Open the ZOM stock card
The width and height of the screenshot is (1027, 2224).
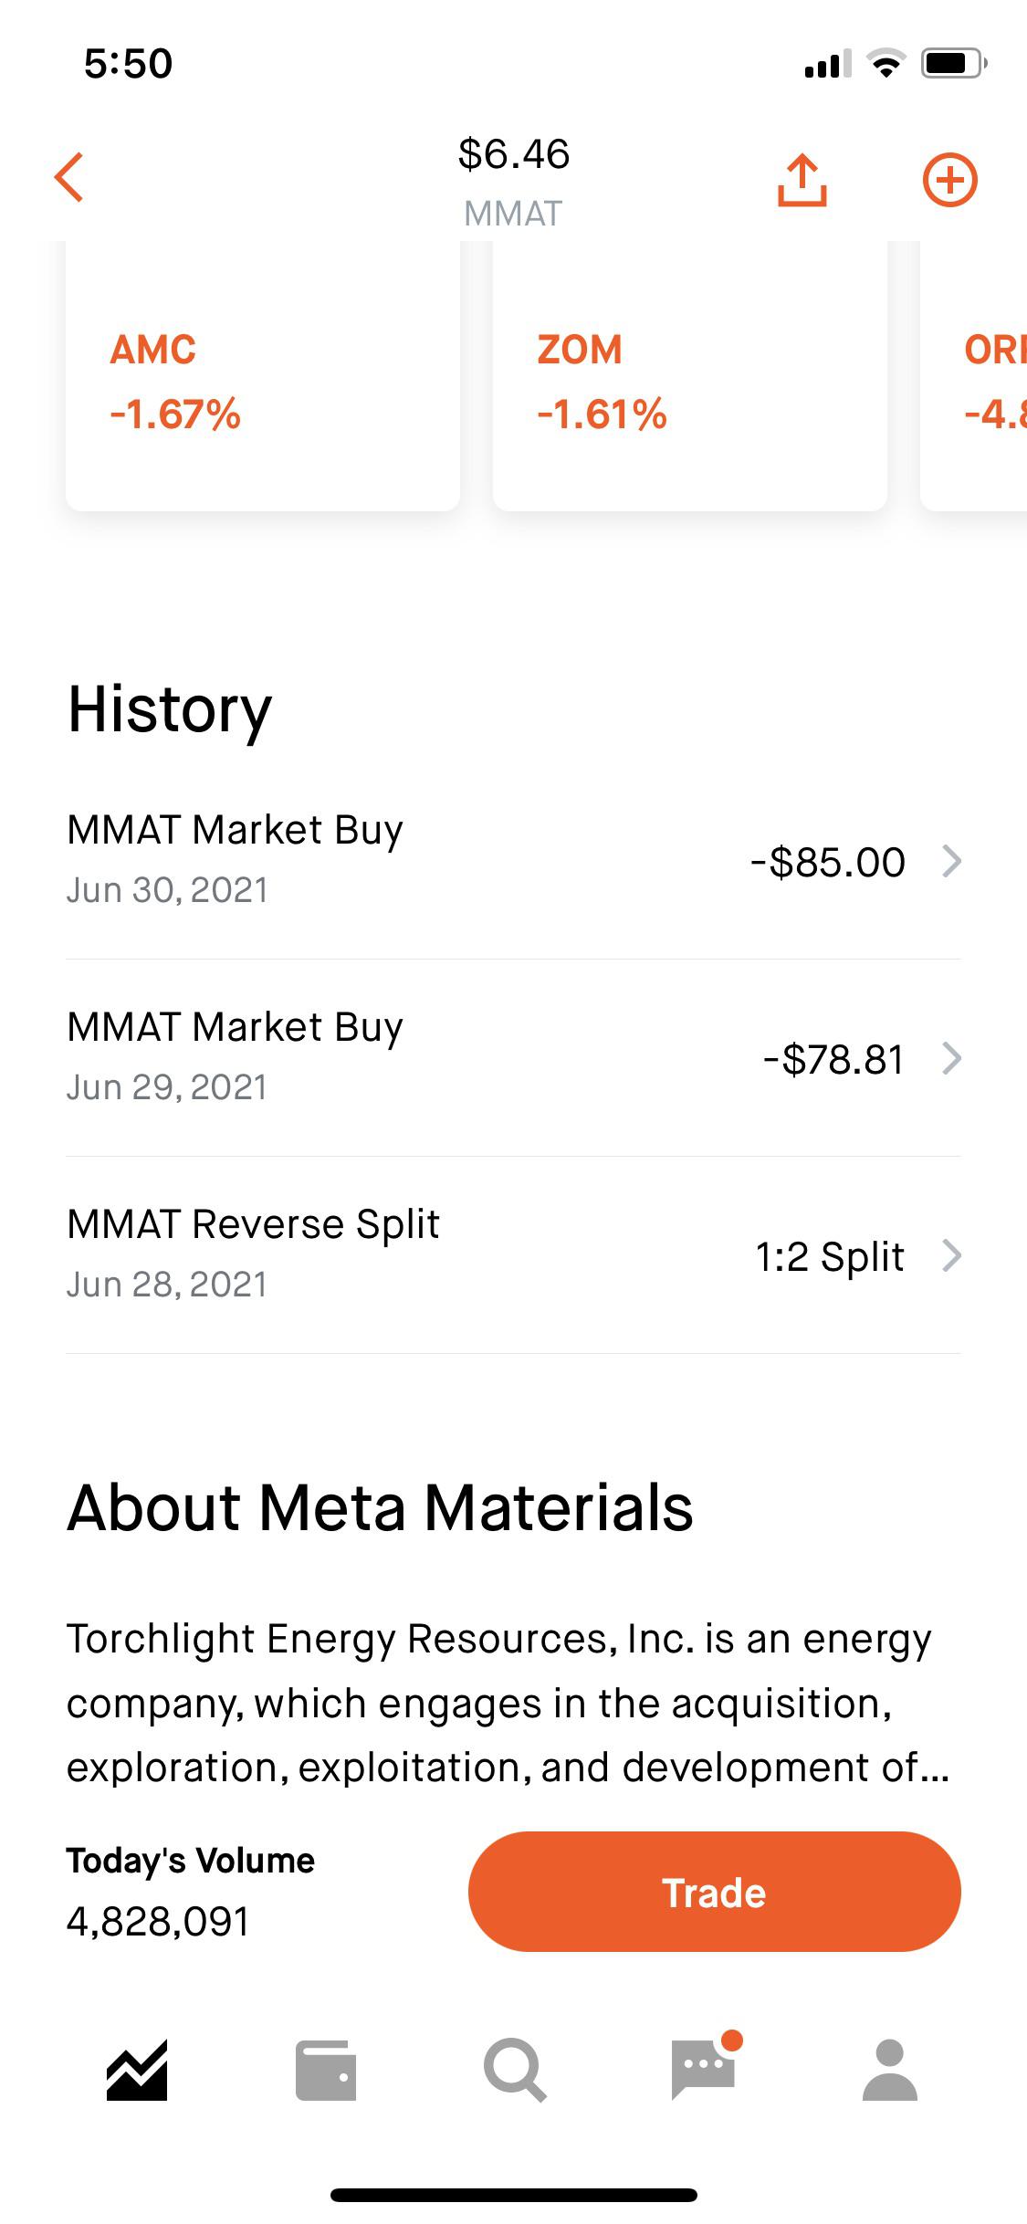pyautogui.click(x=690, y=376)
